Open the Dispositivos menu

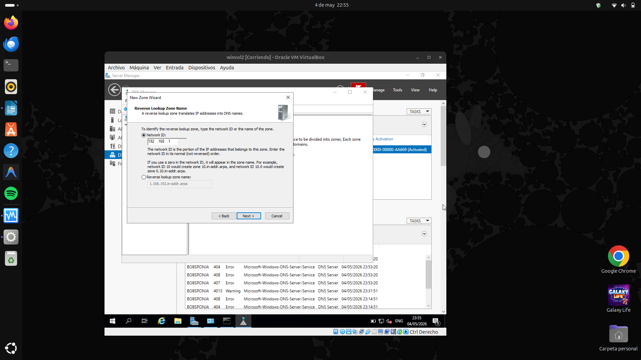[x=202, y=68]
